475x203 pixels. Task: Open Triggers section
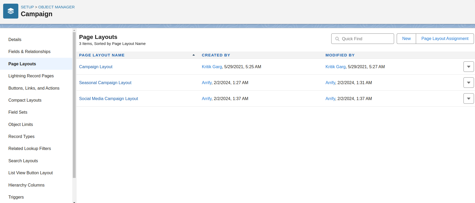coord(16,197)
